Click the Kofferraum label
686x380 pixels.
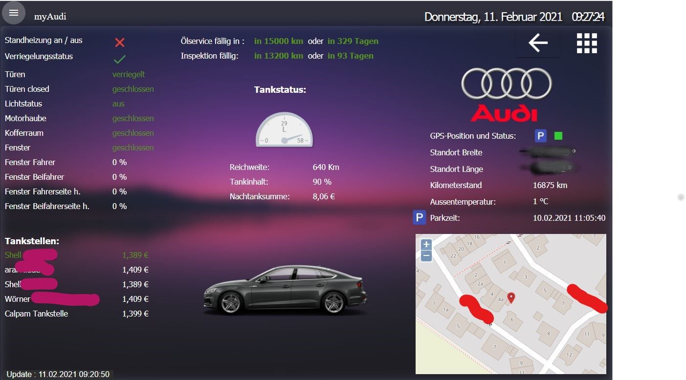tap(24, 133)
